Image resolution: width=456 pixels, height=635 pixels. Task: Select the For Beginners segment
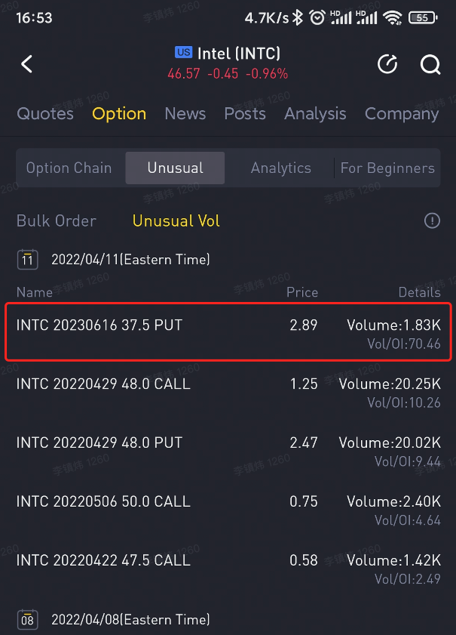387,168
